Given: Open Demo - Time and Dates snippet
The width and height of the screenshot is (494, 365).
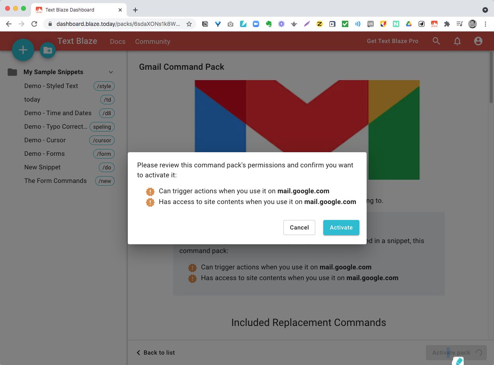Looking at the screenshot, I should (x=58, y=113).
